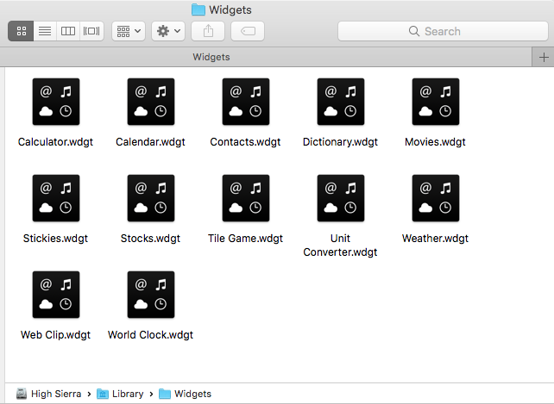Click the Contacts.wdgt file name
Viewport: 554px width, 404px height.
(x=245, y=142)
